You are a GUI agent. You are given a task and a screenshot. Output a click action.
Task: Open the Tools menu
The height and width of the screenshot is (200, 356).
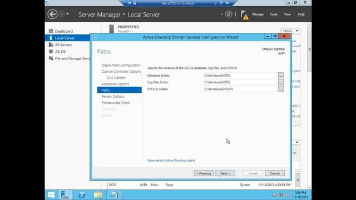pos(273,14)
